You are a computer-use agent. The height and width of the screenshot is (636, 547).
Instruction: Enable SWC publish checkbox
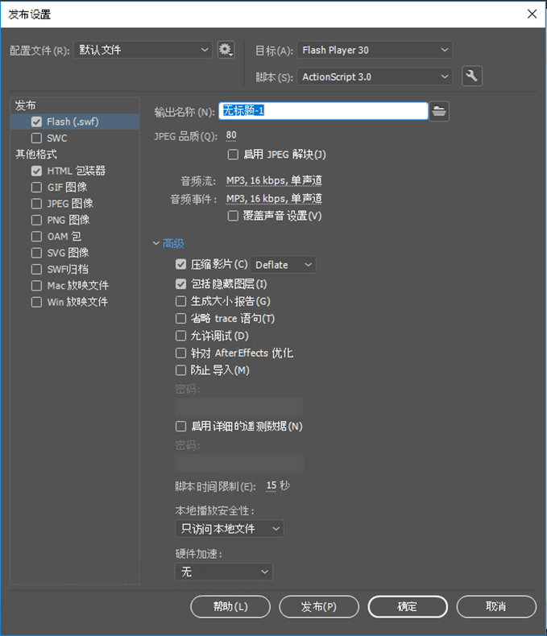tap(36, 138)
